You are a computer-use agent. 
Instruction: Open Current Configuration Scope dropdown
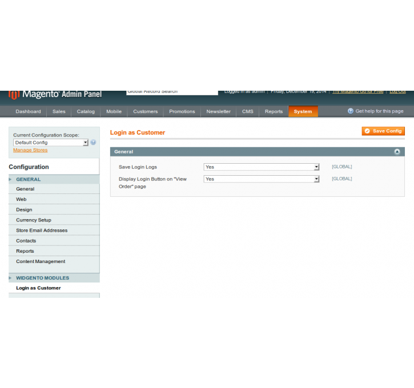[x=50, y=143]
